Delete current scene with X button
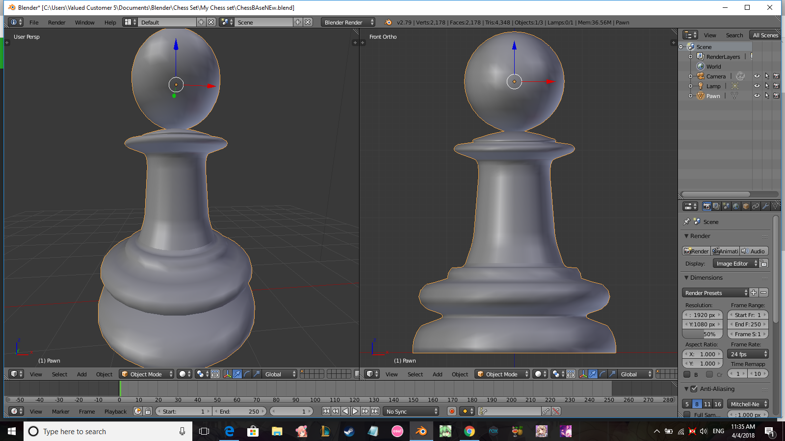This screenshot has height=441, width=785. [308, 22]
